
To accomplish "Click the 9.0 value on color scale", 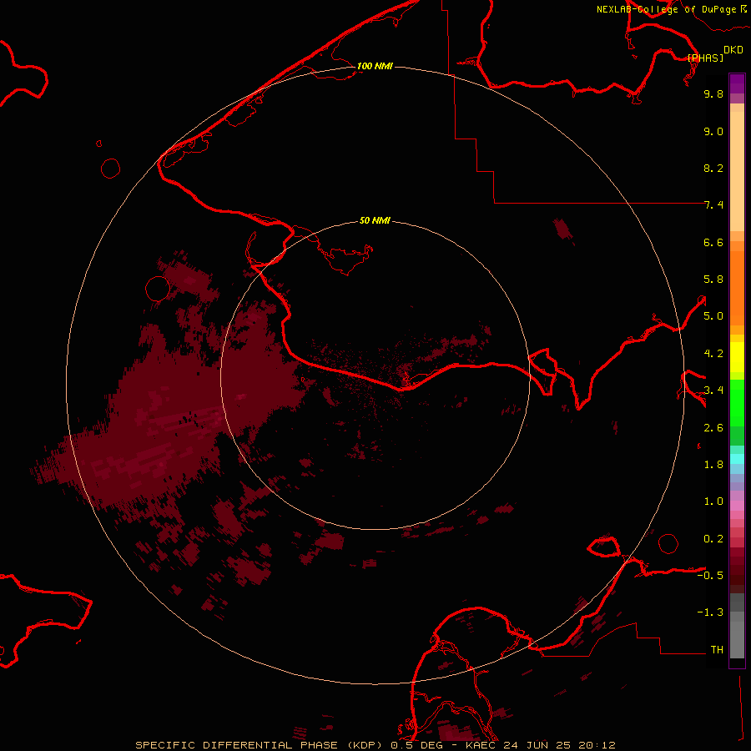I will (x=713, y=131).
